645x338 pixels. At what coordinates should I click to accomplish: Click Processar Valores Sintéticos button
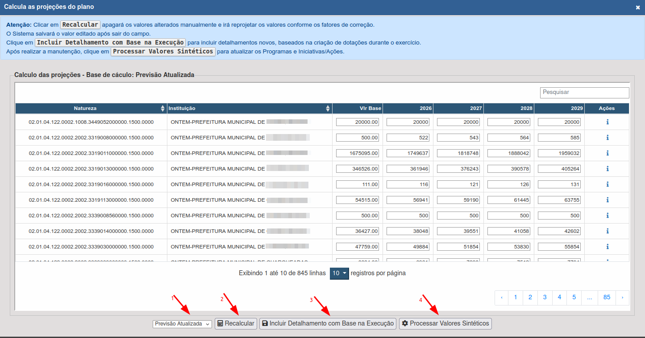coord(445,324)
